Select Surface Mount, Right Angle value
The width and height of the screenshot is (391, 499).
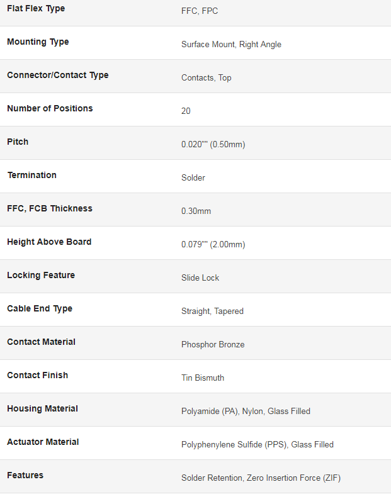click(232, 45)
